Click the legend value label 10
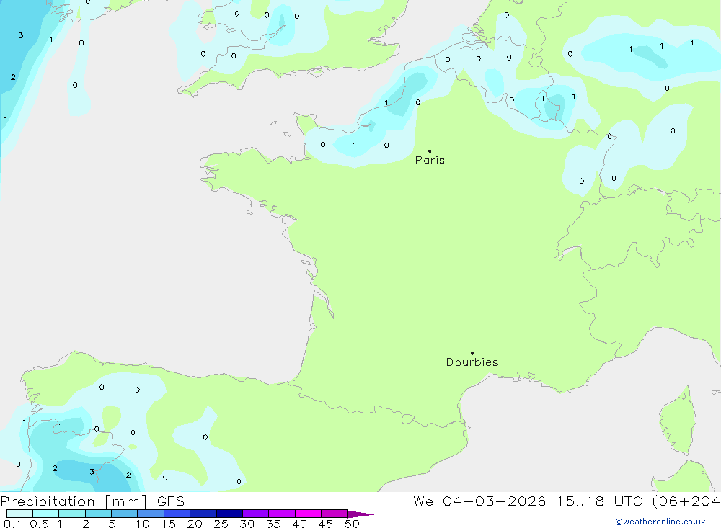This screenshot has height=528, width=721. pos(143,524)
